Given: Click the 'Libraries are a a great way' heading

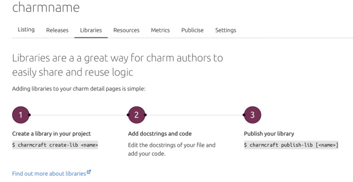Looking at the screenshot, I should click(x=118, y=65).
